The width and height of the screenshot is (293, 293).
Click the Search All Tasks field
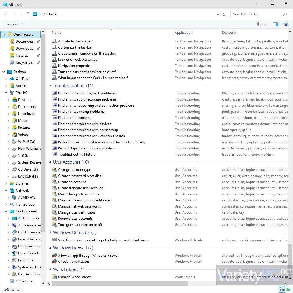(257, 15)
